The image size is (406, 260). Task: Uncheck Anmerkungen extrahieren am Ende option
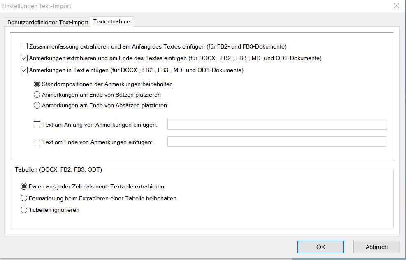pyautogui.click(x=24, y=58)
